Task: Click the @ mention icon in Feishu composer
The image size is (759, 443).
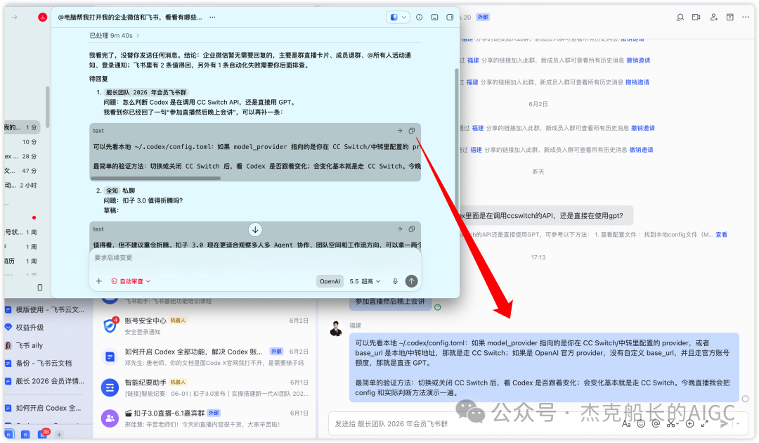Action: pyautogui.click(x=656, y=423)
